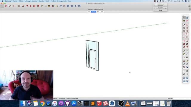Viewport: 191px width, 107px height.
Task: Select Follow Me tool in floating palette
Action: pos(187,44)
